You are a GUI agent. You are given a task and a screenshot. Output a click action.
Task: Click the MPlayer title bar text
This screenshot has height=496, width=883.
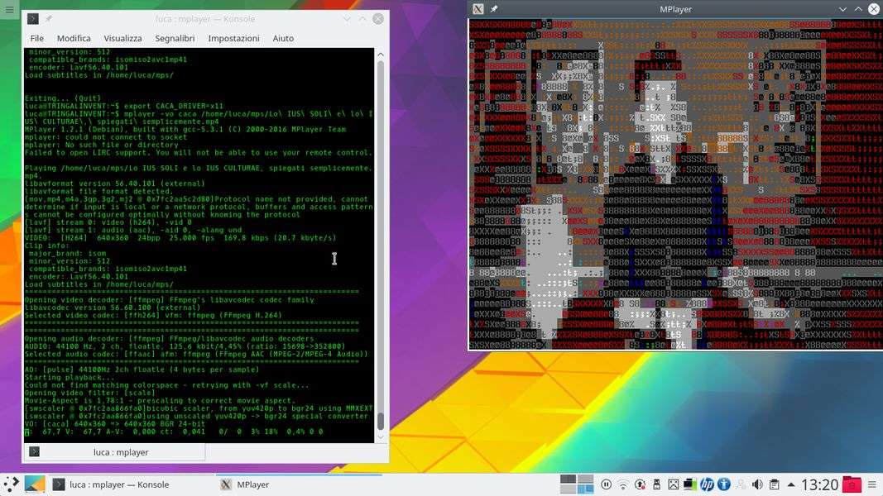click(676, 9)
